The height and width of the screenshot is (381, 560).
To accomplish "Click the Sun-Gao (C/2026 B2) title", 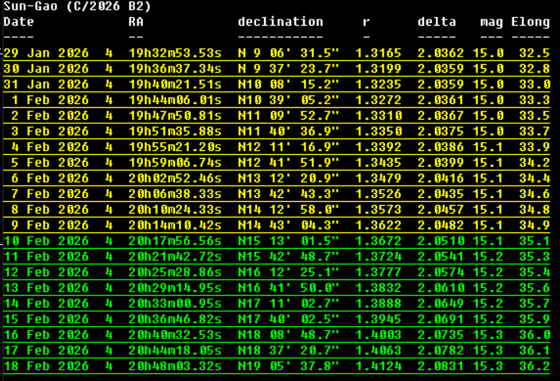I will [x=77, y=6].
